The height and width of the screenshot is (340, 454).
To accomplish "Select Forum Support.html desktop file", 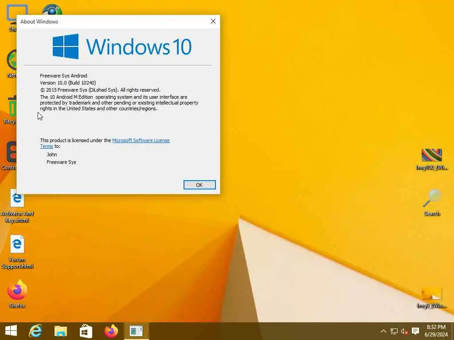I will click(17, 252).
